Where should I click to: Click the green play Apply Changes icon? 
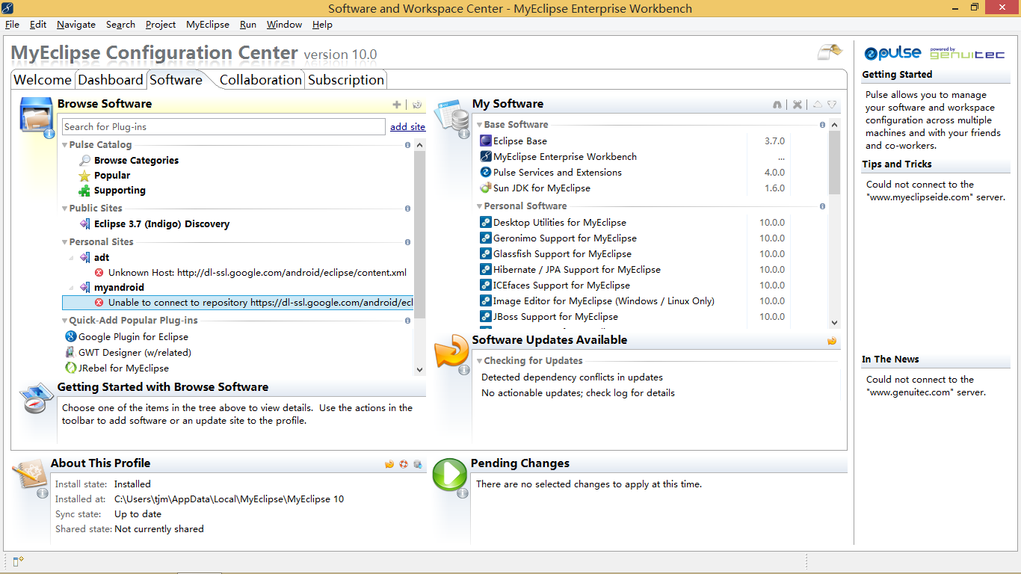450,475
